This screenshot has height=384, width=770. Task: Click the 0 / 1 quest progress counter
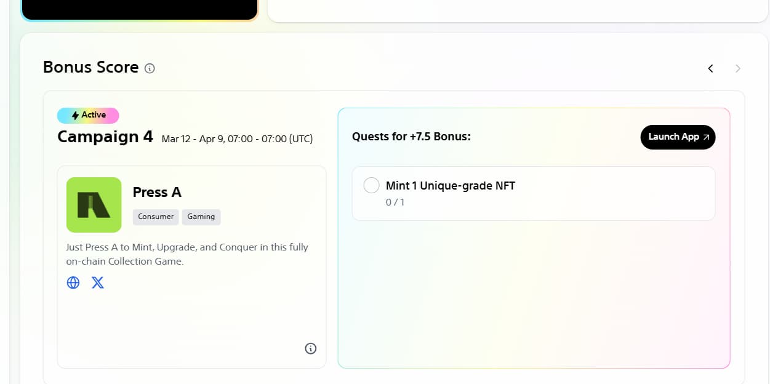tap(395, 202)
